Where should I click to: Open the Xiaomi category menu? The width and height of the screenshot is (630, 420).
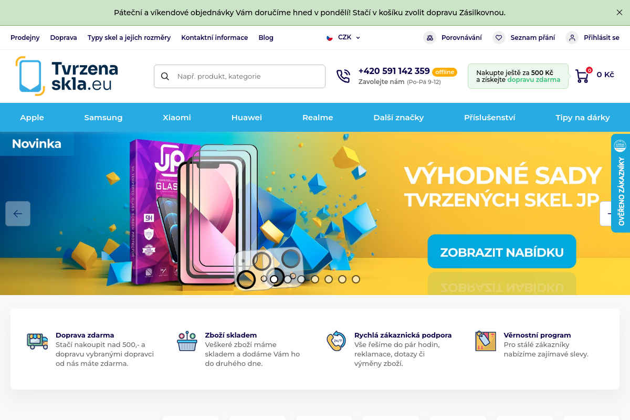177,118
